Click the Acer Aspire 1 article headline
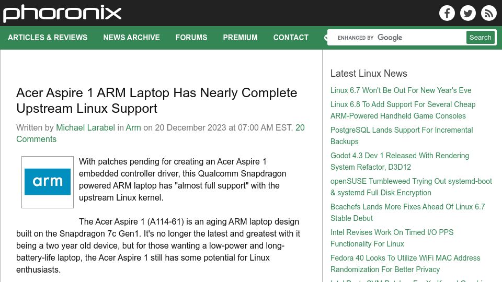 tap(156, 100)
